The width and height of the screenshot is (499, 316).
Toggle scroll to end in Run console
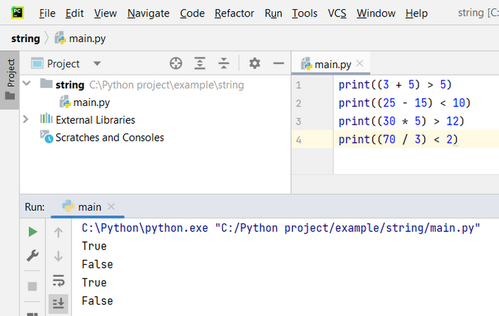(x=58, y=304)
